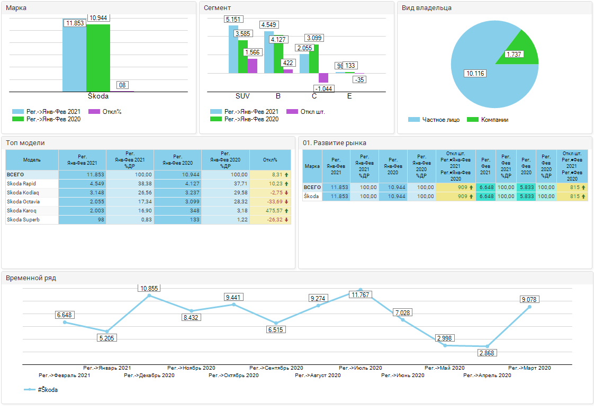Image resolution: width=594 pixels, height=420 pixels.
Task: Click Марка column header in Развитие рынка table
Action: point(312,166)
